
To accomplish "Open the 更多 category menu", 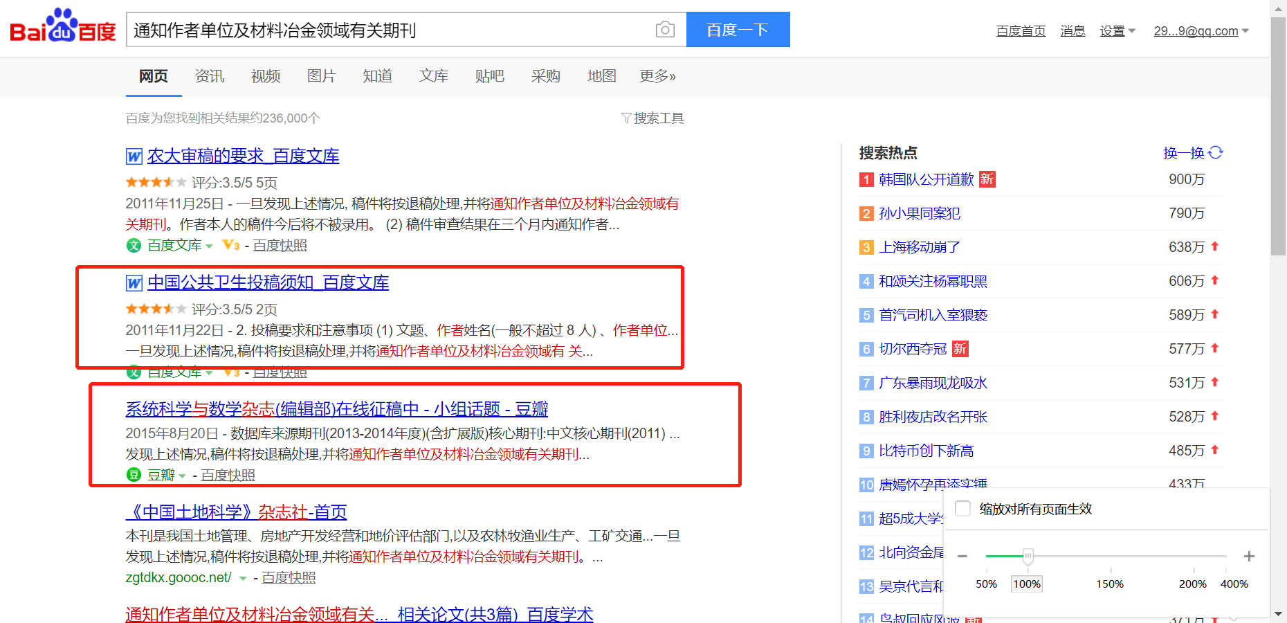I will tap(657, 76).
